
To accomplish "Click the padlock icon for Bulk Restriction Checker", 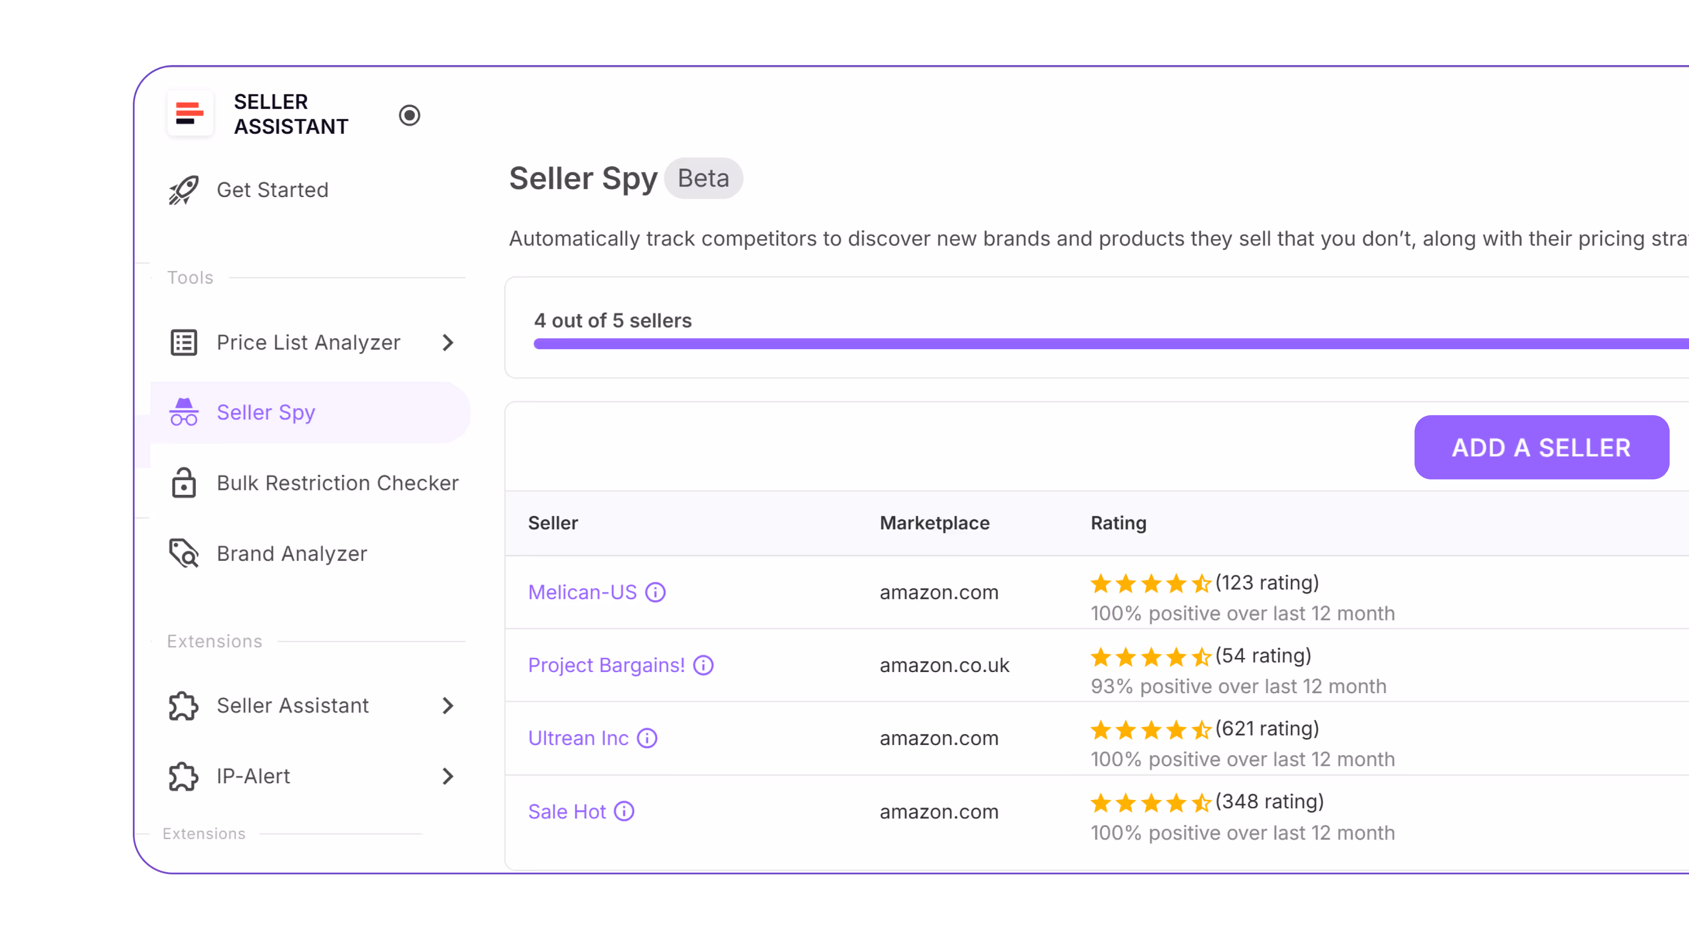I will [x=183, y=482].
